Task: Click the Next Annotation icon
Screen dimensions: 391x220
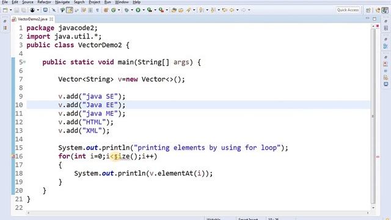Action: (x=201, y=10)
